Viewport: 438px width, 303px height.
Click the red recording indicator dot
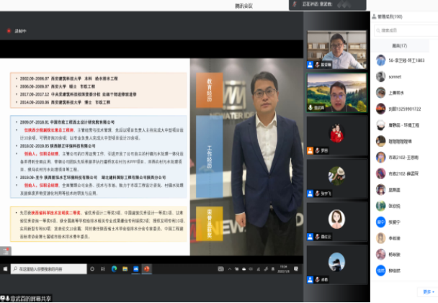pyautogui.click(x=8, y=32)
